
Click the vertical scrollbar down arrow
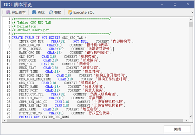(x=191, y=116)
